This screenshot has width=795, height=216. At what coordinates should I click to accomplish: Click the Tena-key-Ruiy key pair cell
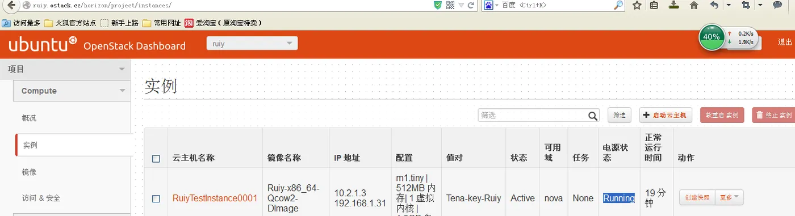pos(474,198)
